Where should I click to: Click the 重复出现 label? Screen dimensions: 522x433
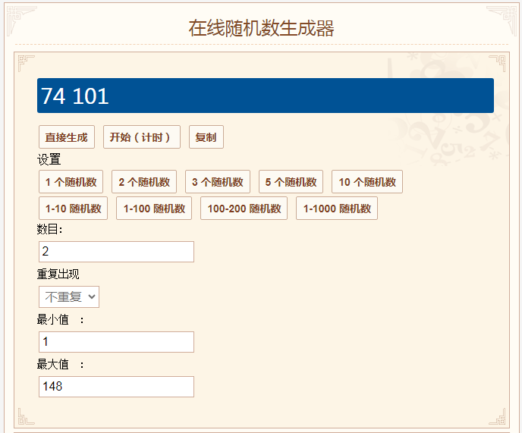point(58,275)
